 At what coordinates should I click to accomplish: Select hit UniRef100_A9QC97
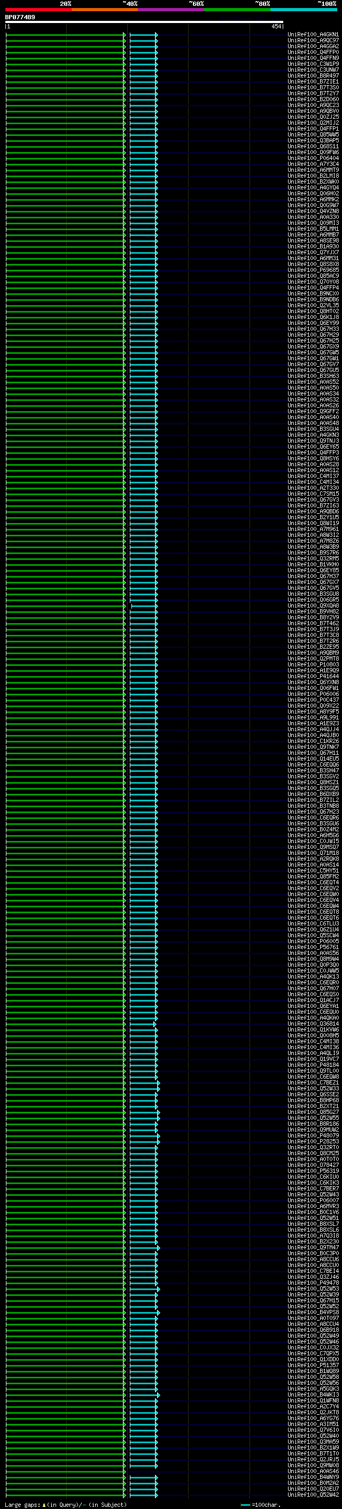(x=313, y=41)
